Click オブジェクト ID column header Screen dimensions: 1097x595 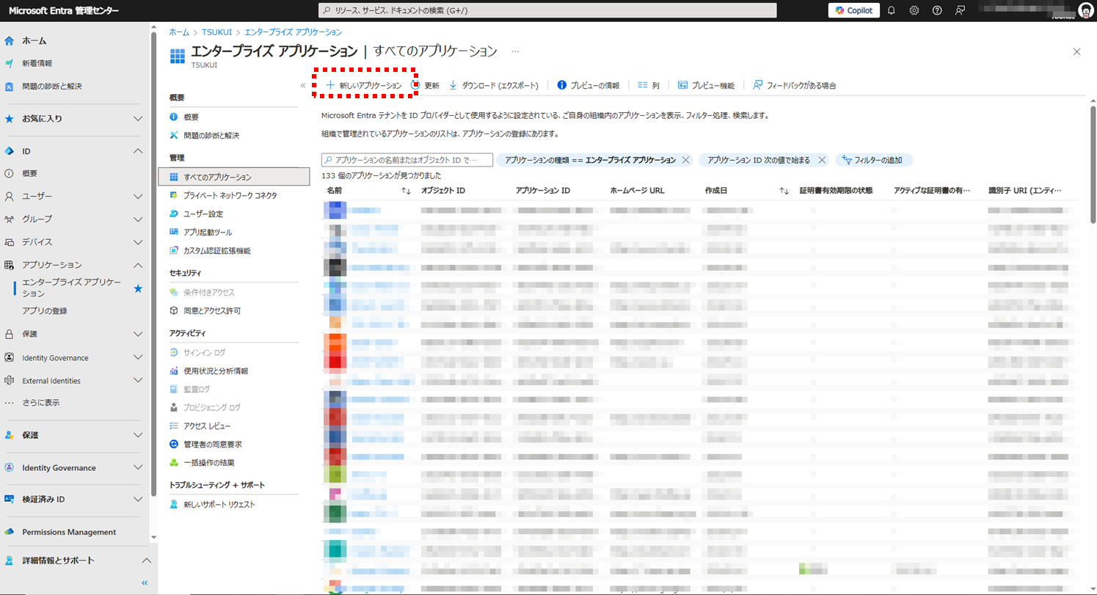(x=443, y=191)
